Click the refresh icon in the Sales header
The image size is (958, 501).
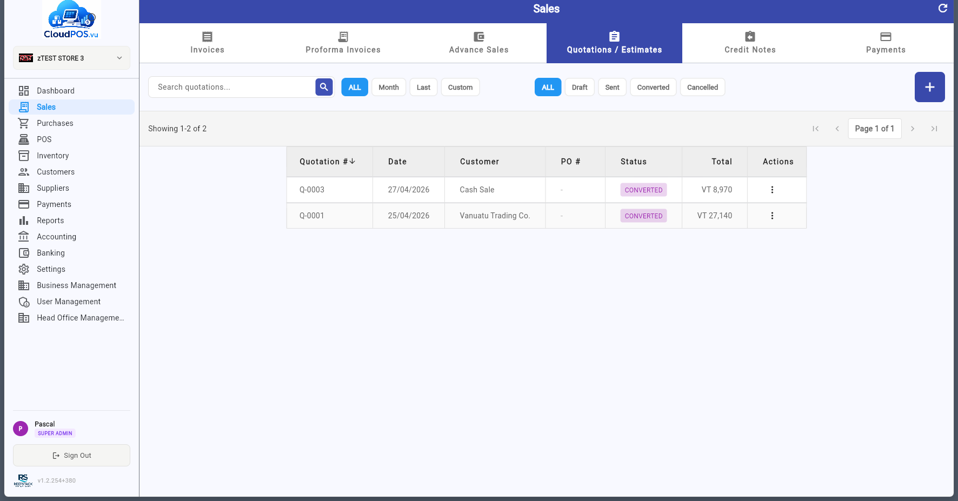(x=942, y=8)
